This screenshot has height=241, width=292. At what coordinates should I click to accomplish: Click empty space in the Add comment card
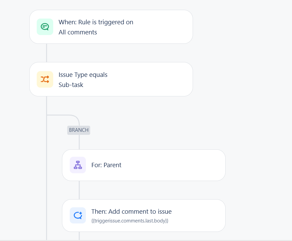(x=199, y=215)
